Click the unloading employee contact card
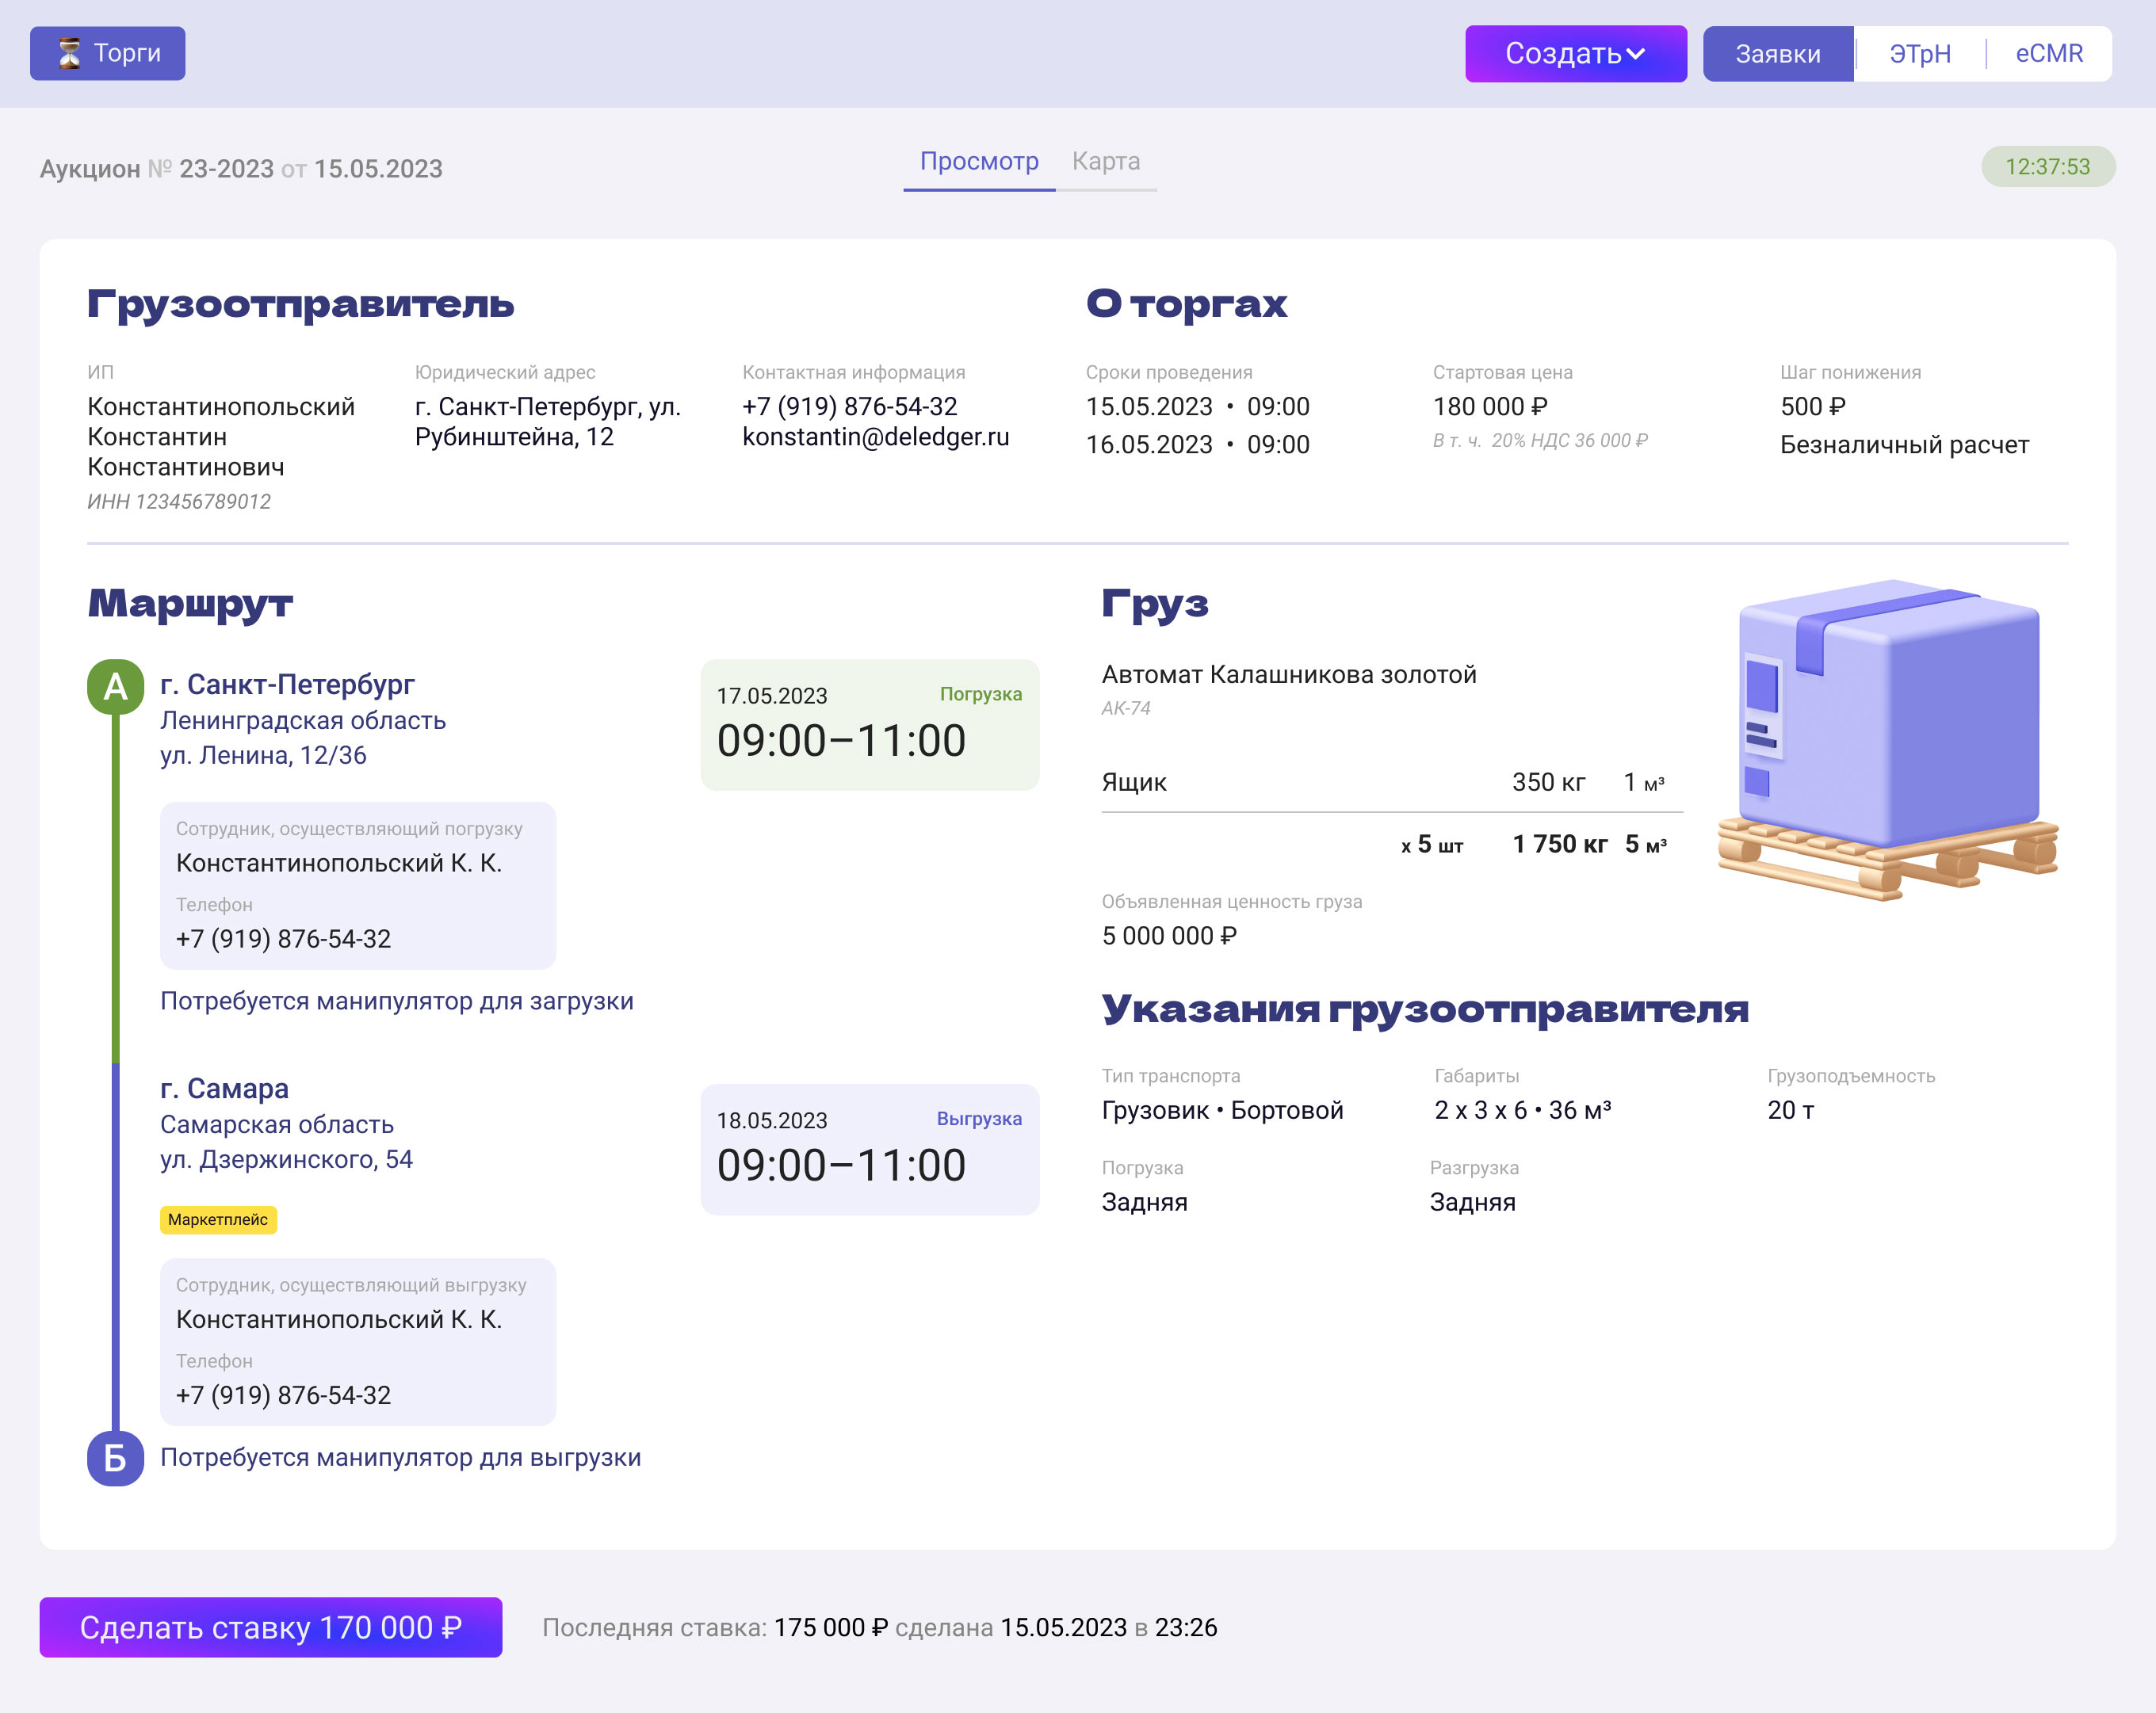Image resolution: width=2156 pixels, height=1713 pixels. pyautogui.click(x=358, y=1342)
